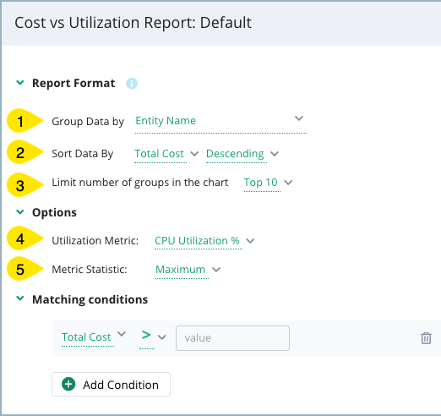
Task: Click the yellow callout marker 1
Action: point(24,121)
